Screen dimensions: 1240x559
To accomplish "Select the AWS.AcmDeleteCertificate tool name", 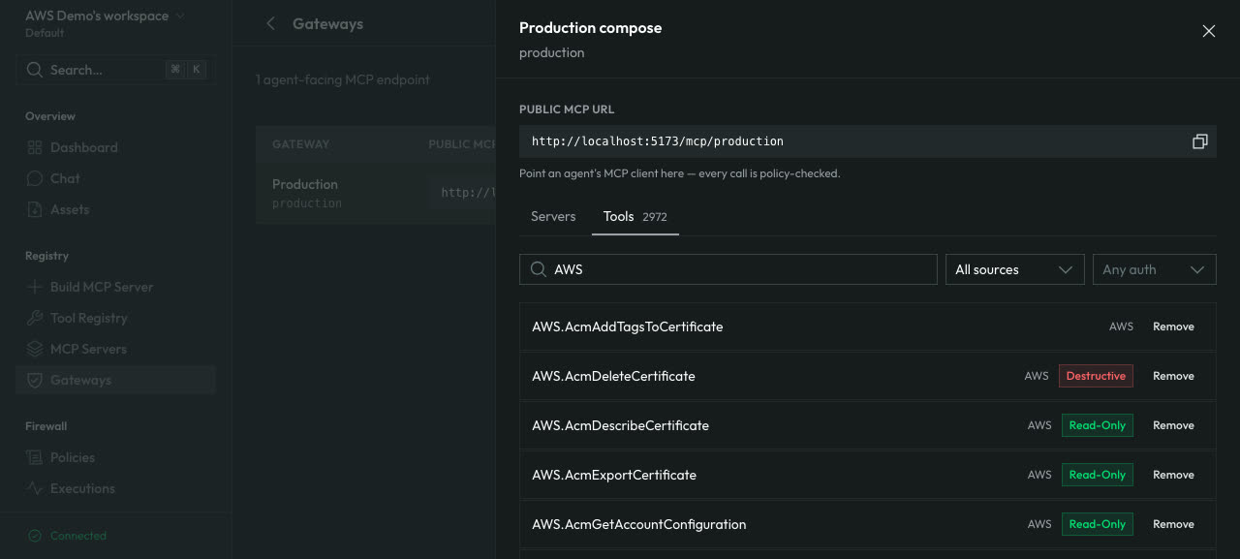I will [613, 376].
